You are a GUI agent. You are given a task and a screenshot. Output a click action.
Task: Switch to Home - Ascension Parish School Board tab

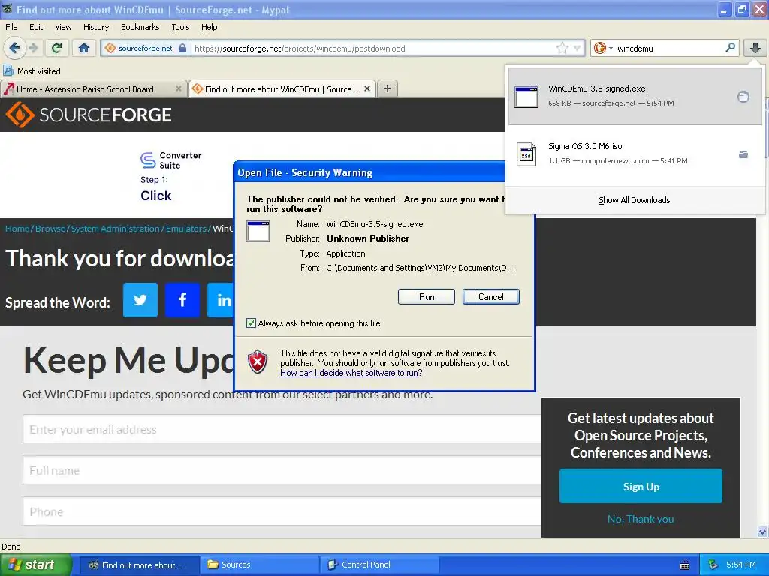(85, 89)
